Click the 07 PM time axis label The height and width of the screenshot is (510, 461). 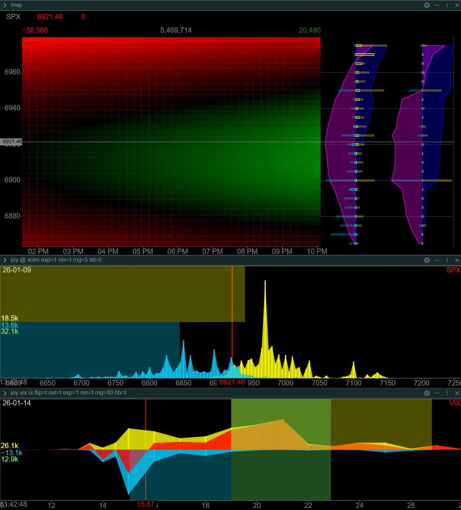(x=212, y=252)
